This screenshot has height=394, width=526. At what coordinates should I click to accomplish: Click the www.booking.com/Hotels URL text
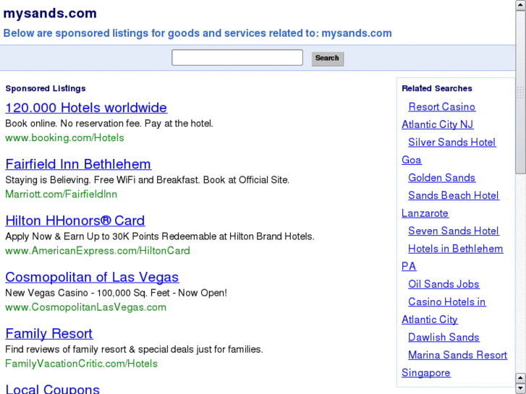click(x=64, y=138)
